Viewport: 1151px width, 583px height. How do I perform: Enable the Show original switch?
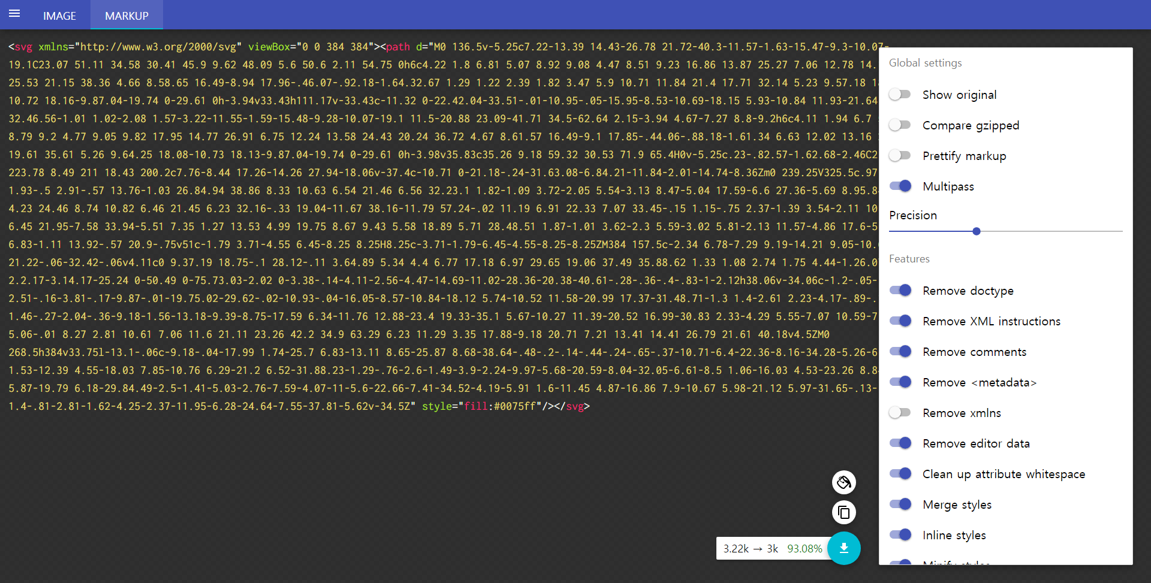coord(900,95)
